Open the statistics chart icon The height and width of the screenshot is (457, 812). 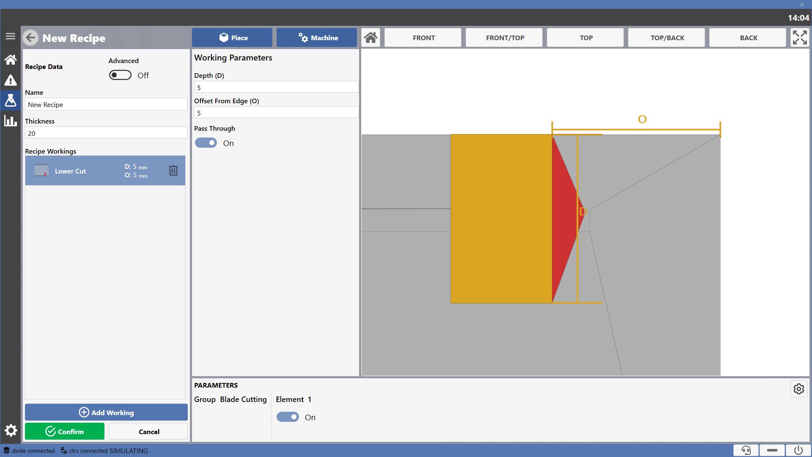pyautogui.click(x=11, y=121)
